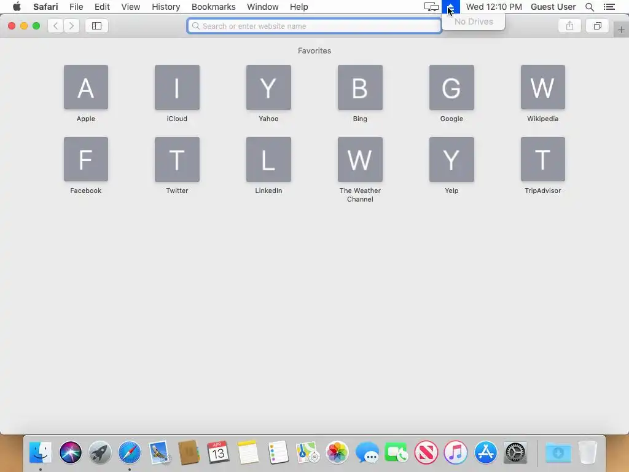Click the disabled No Drives item

(x=474, y=22)
